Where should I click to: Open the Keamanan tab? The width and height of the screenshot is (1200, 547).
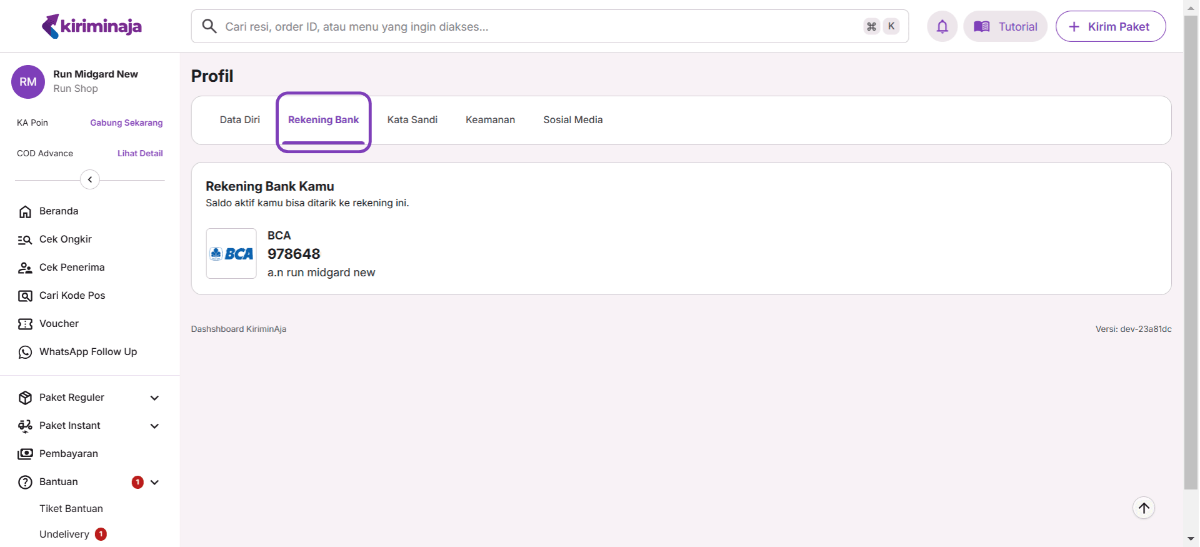[490, 120]
